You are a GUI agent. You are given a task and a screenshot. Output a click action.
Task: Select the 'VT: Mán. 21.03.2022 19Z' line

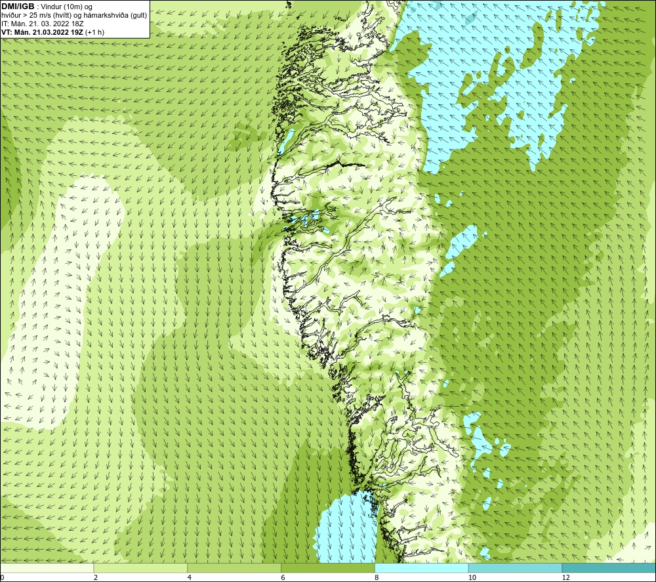click(52, 32)
